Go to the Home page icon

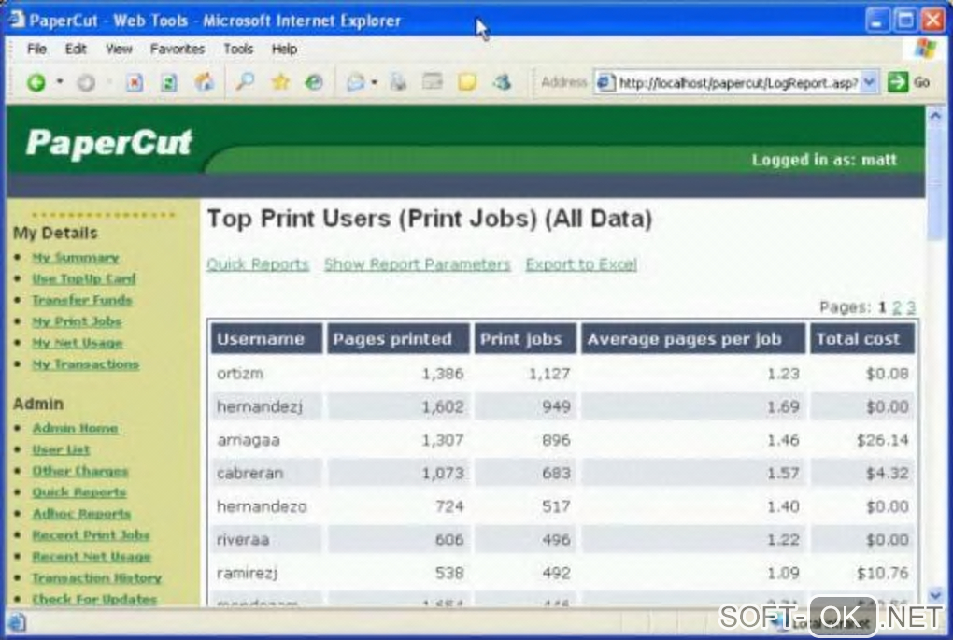(x=205, y=81)
